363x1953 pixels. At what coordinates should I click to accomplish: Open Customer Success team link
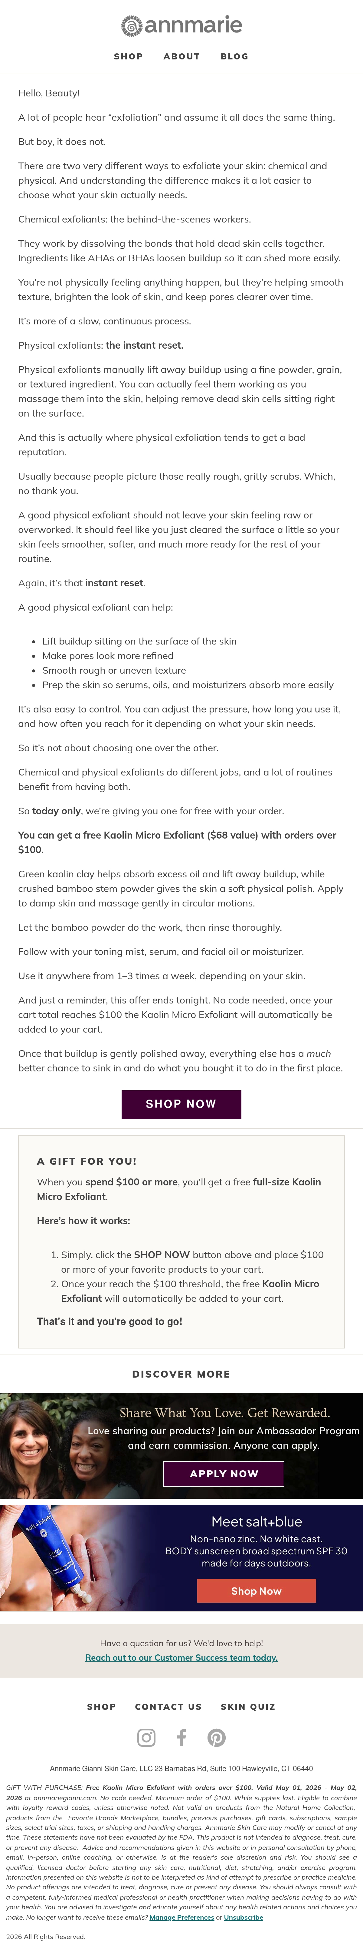181,1657
